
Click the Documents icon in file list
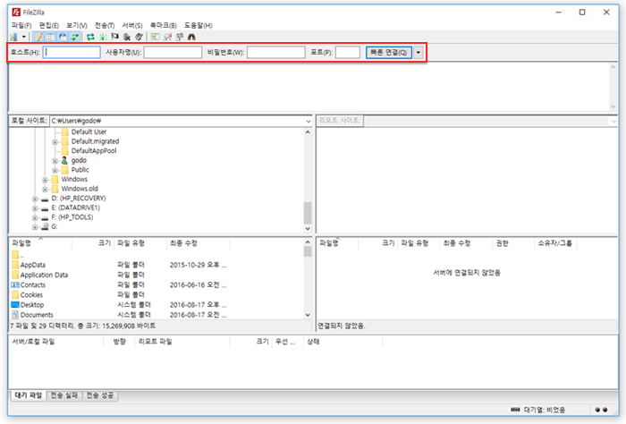click(15, 315)
